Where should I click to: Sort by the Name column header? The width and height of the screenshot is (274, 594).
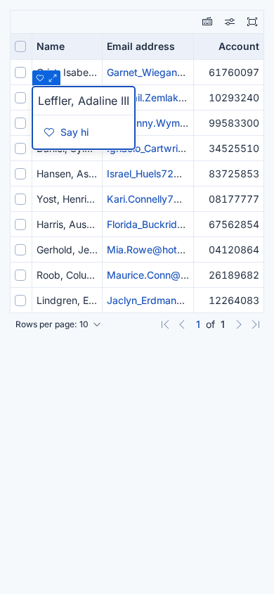(x=51, y=46)
